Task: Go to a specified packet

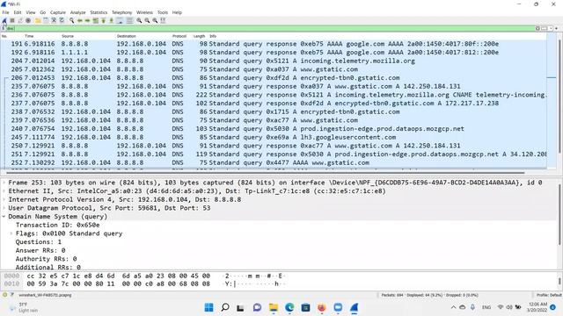Action: [96, 21]
